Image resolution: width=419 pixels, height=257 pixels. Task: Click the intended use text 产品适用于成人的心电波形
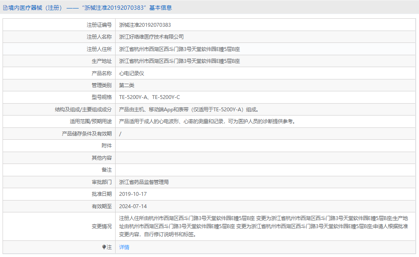149,121
